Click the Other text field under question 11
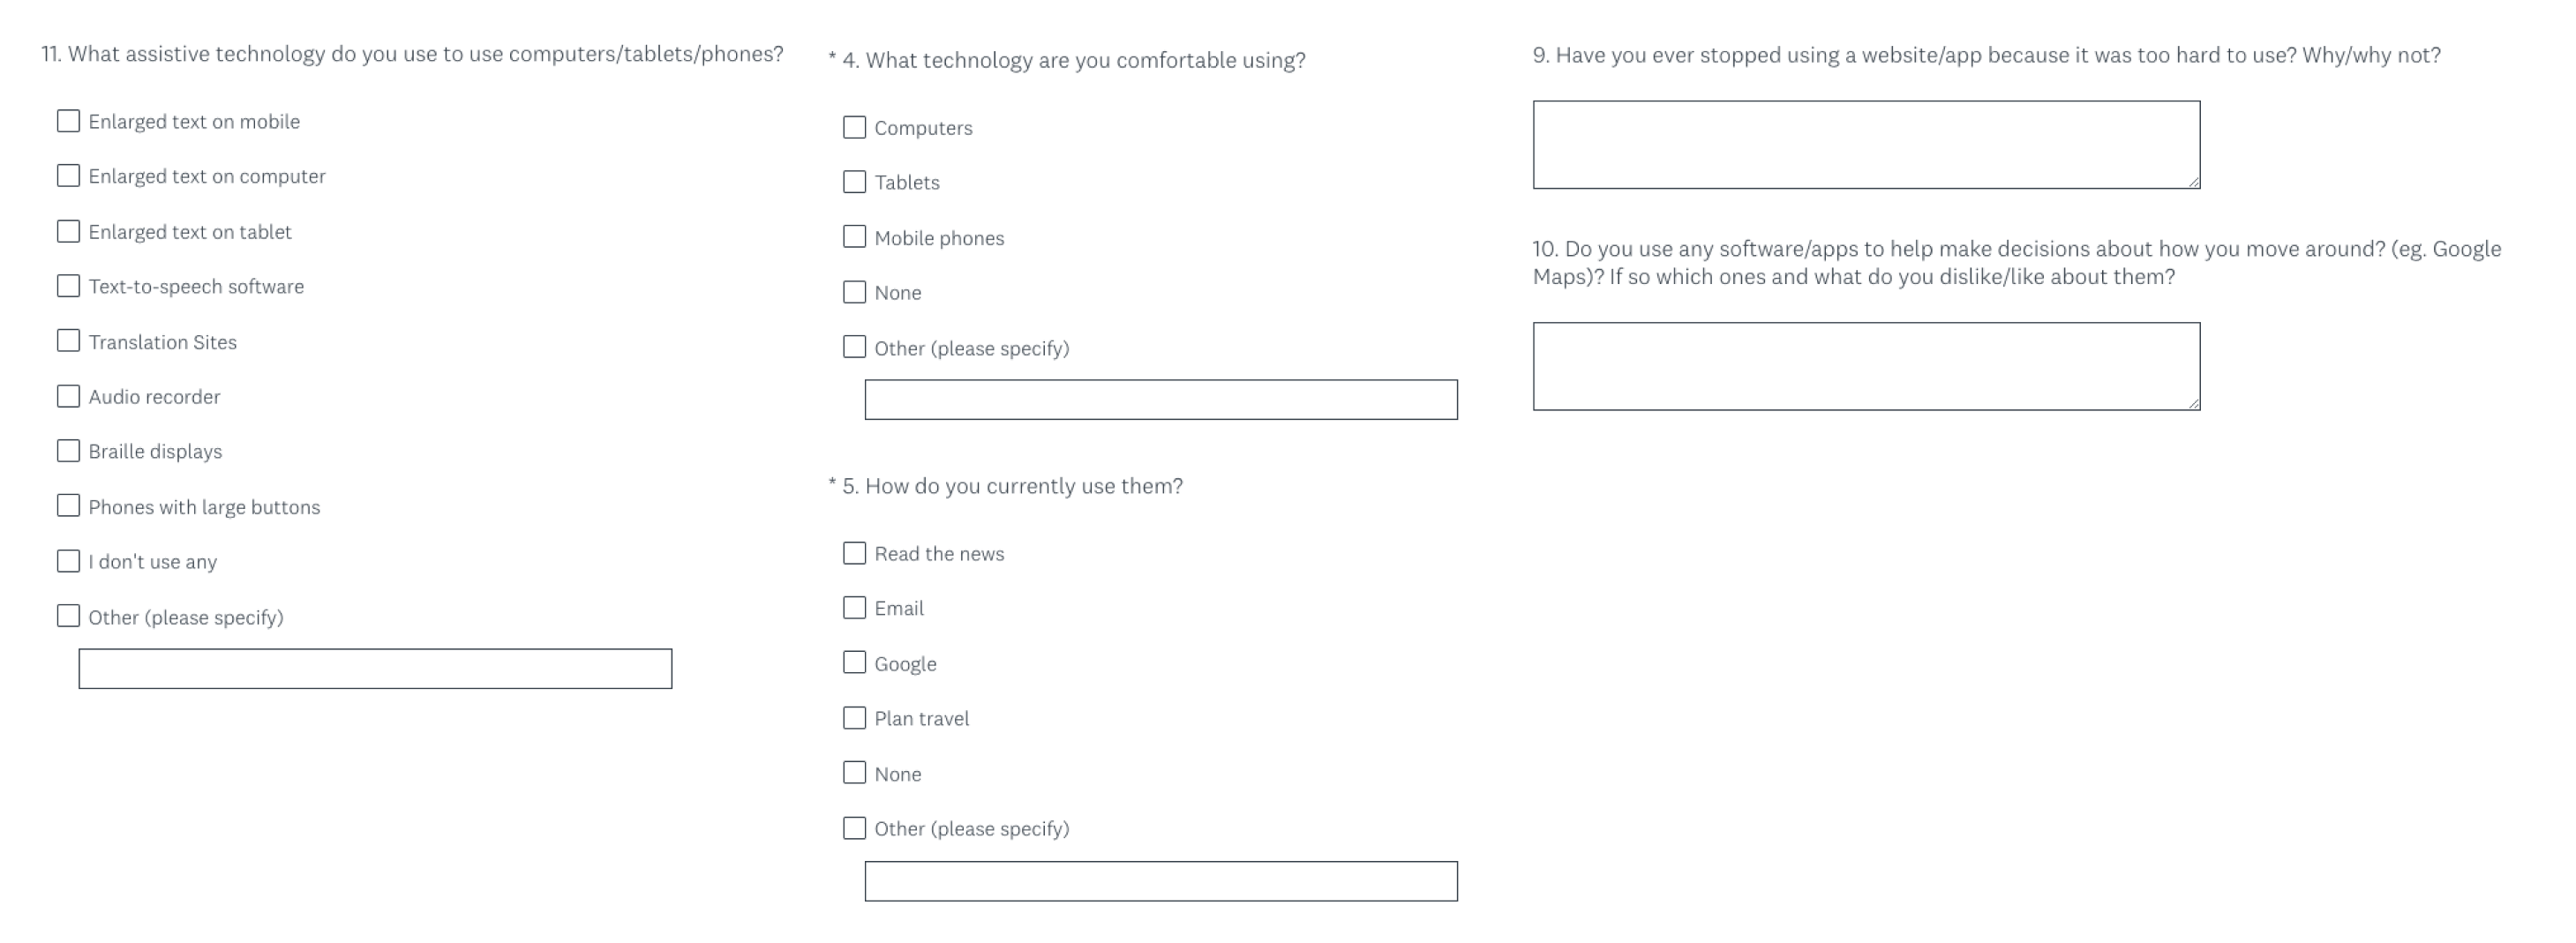The width and height of the screenshot is (2576, 943). (375, 669)
